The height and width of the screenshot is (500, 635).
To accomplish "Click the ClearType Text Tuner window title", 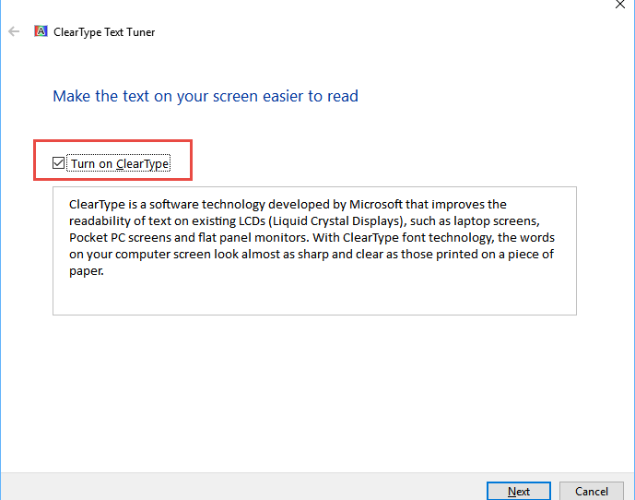I will pos(104,32).
